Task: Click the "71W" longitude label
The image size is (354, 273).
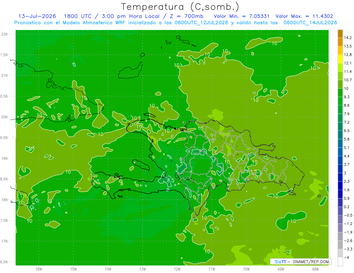Action: click(x=212, y=269)
